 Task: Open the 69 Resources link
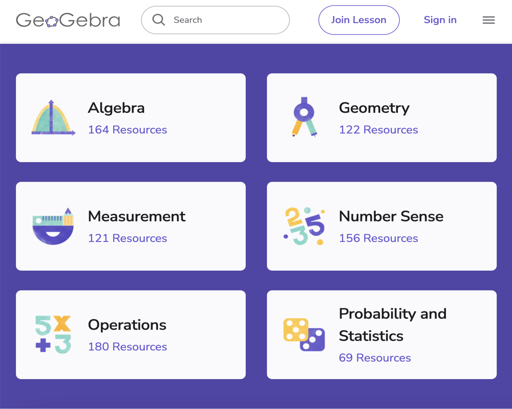click(x=375, y=358)
